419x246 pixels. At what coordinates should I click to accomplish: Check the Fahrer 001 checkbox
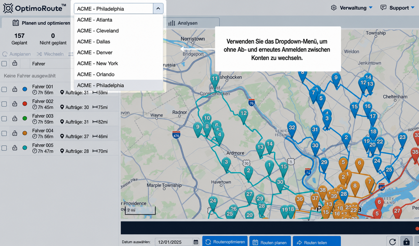4,89
